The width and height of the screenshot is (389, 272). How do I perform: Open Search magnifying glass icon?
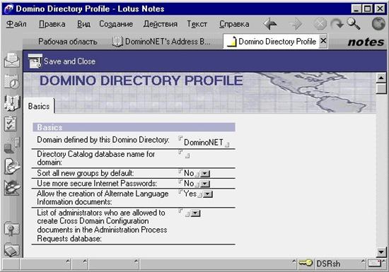[x=354, y=24]
